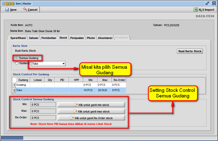Switch to the Spesifikasi tab
The image size is (218, 141).
pyautogui.click(x=18, y=38)
